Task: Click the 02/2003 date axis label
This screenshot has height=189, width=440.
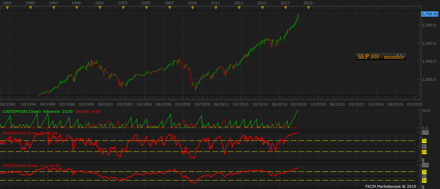Action: click(x=125, y=105)
